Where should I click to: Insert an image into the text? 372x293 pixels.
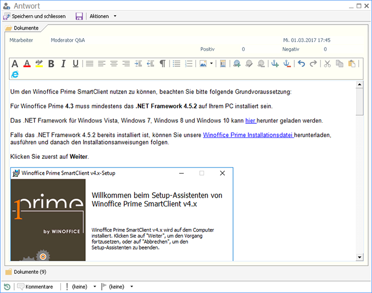203,64
